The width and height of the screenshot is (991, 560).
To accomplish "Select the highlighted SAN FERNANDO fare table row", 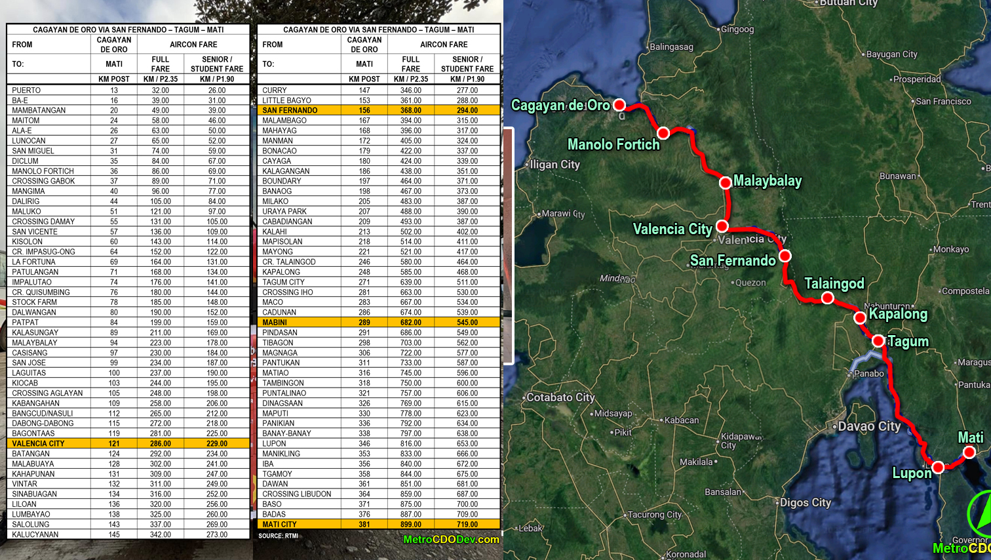I will 378,110.
